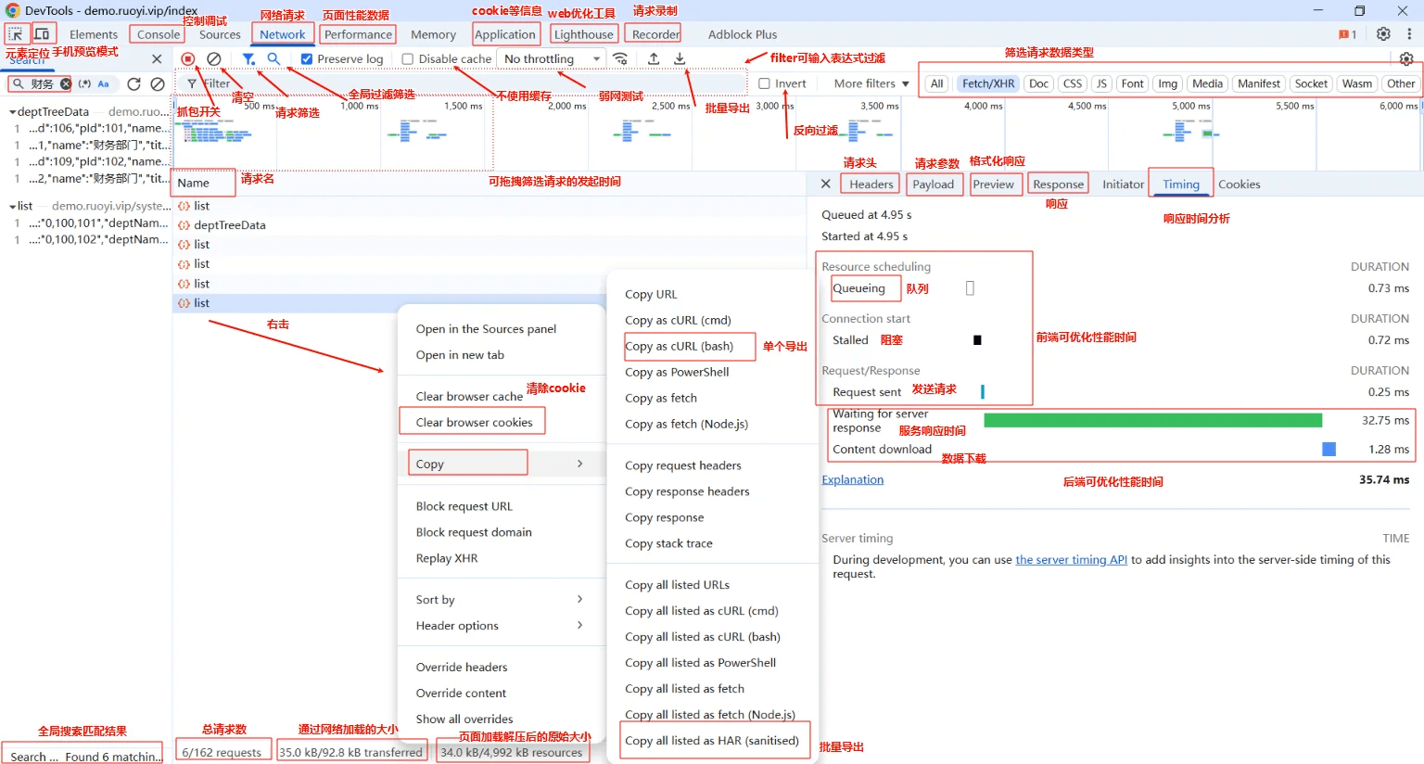Choose Copy as cURL (bash) menu item
The width and height of the screenshot is (1424, 764).
[x=679, y=346]
